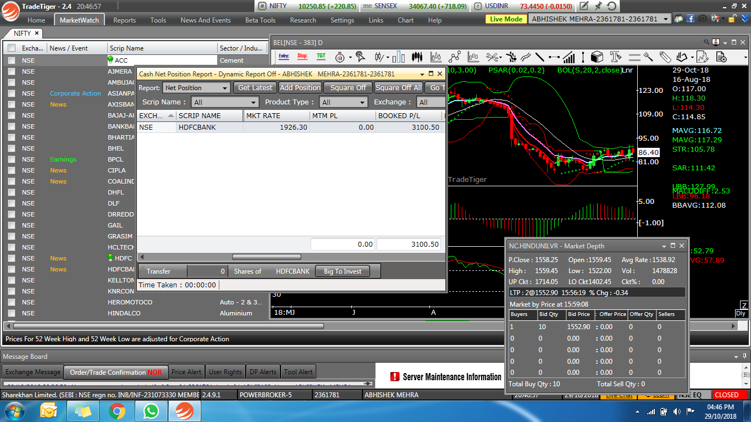Viewport: 751px width, 422px height.
Task: Open the Tools menu
Action: [x=158, y=20]
